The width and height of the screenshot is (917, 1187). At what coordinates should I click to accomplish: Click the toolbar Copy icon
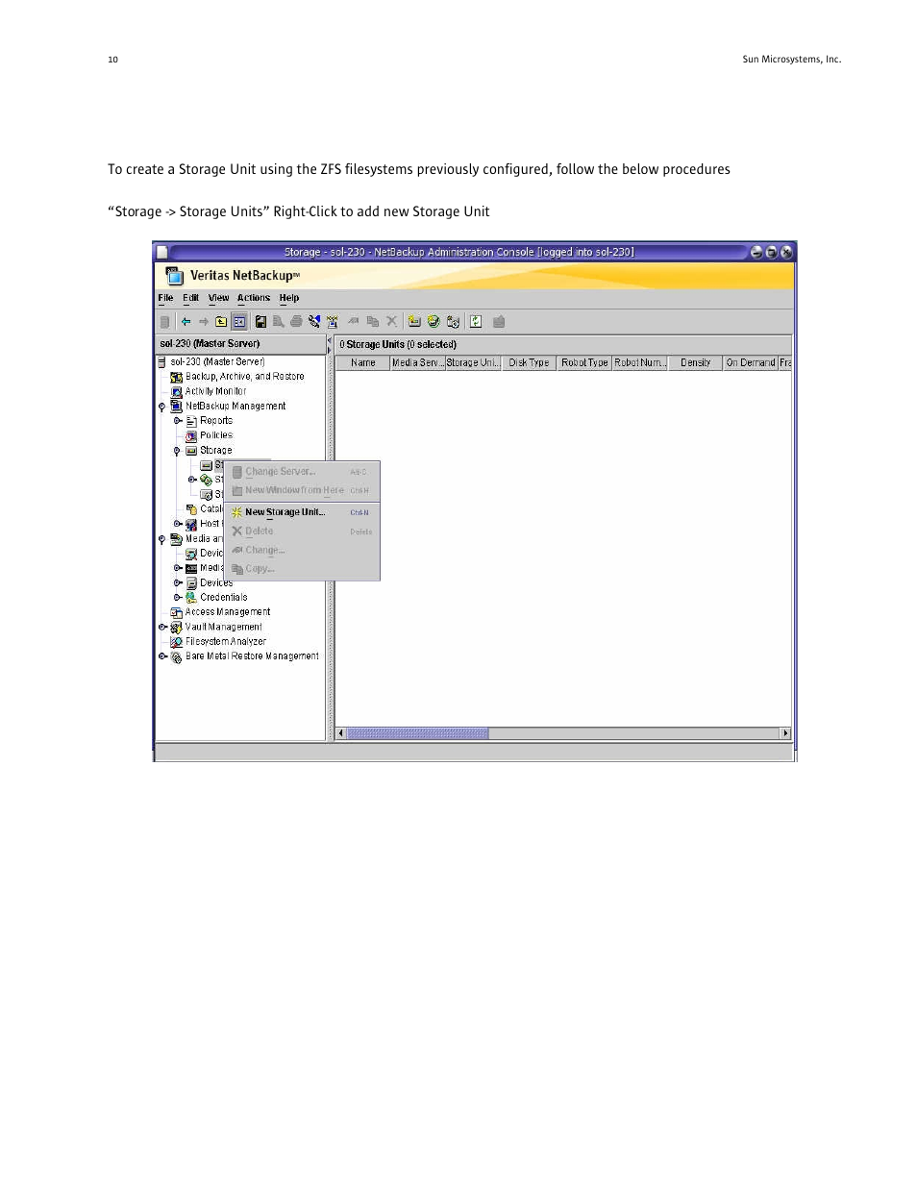[x=372, y=322]
